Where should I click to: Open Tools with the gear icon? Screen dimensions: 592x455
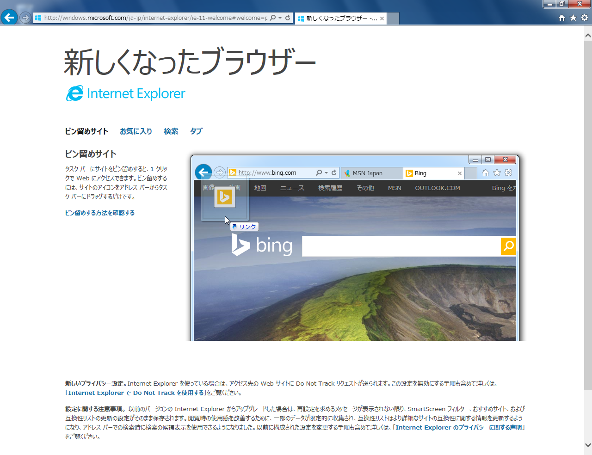585,18
